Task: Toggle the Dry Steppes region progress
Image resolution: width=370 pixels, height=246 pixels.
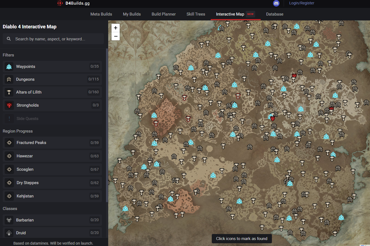Action: tap(52, 183)
